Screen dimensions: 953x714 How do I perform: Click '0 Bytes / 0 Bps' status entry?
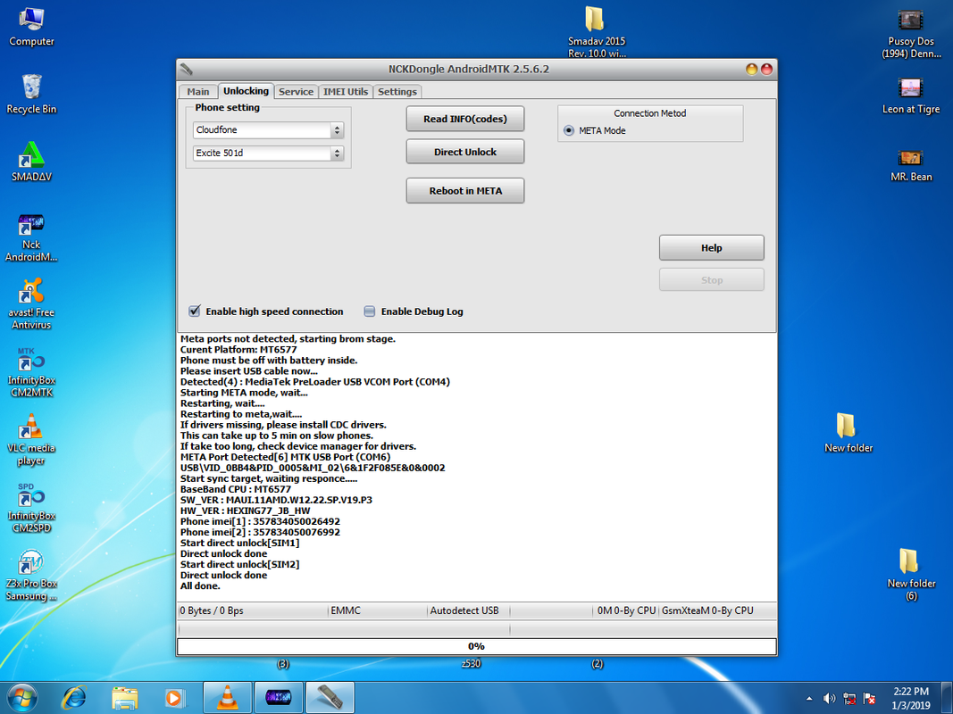212,610
